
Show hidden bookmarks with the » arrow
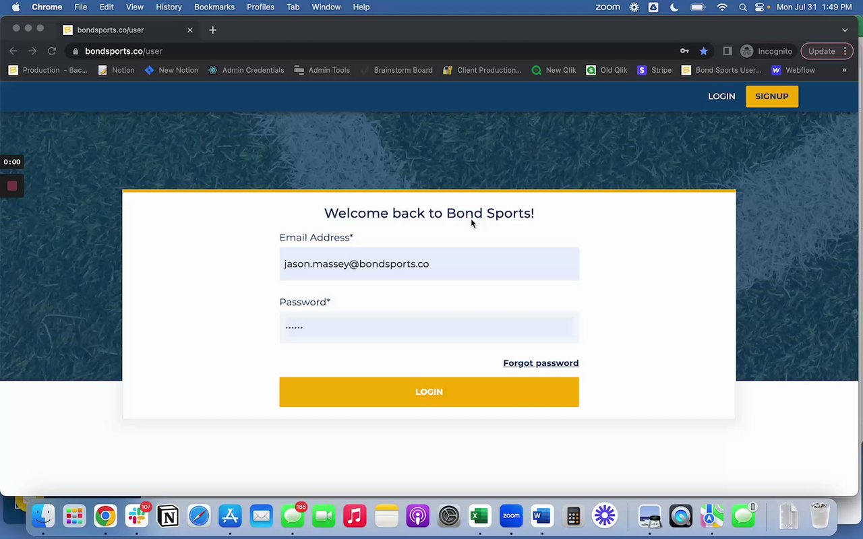tap(844, 70)
